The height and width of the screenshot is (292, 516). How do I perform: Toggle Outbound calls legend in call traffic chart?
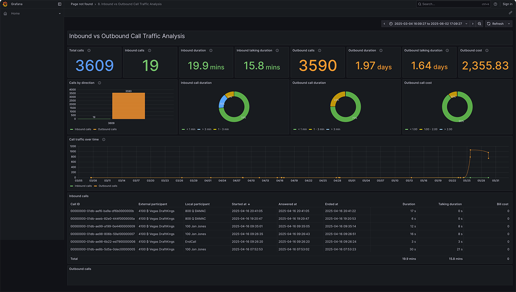[108, 186]
